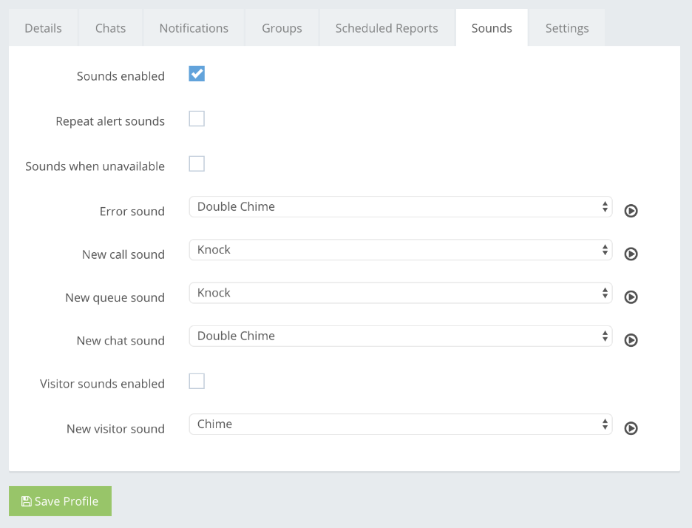692x528 pixels.
Task: Open the Error sound dropdown
Action: point(400,207)
